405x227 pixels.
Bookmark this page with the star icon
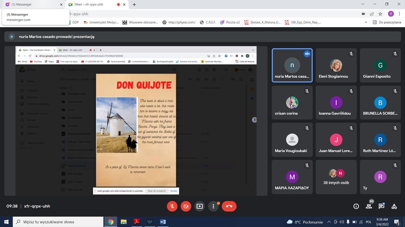tap(380, 14)
